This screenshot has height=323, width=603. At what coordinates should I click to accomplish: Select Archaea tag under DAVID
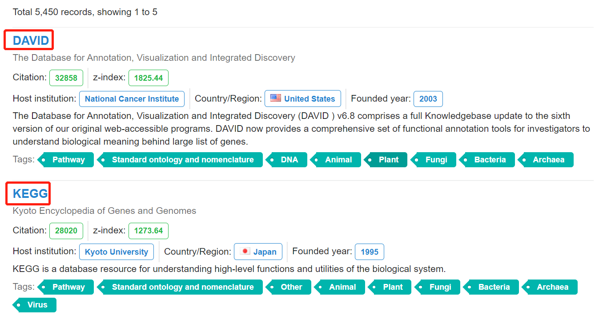coord(546,160)
